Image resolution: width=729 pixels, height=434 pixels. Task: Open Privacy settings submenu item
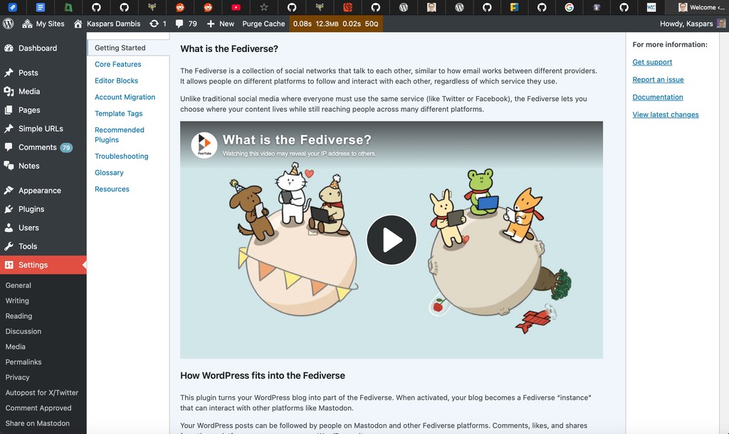click(17, 377)
